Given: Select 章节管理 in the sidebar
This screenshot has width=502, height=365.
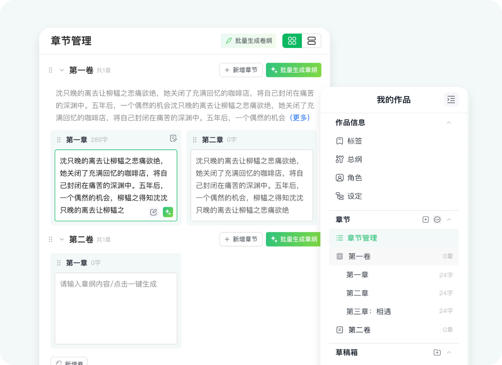Looking at the screenshot, I should [362, 238].
